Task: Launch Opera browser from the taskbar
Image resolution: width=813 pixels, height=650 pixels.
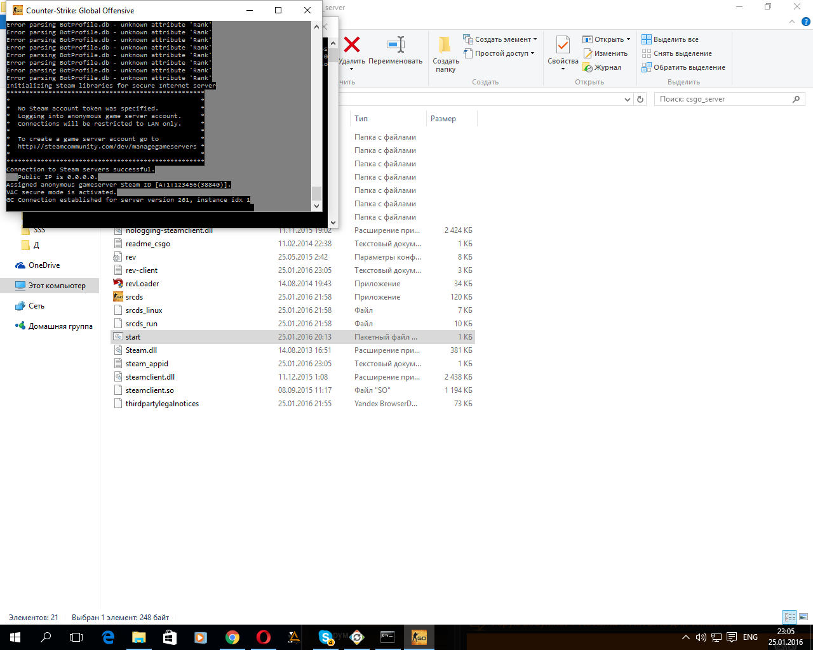Action: coord(263,637)
